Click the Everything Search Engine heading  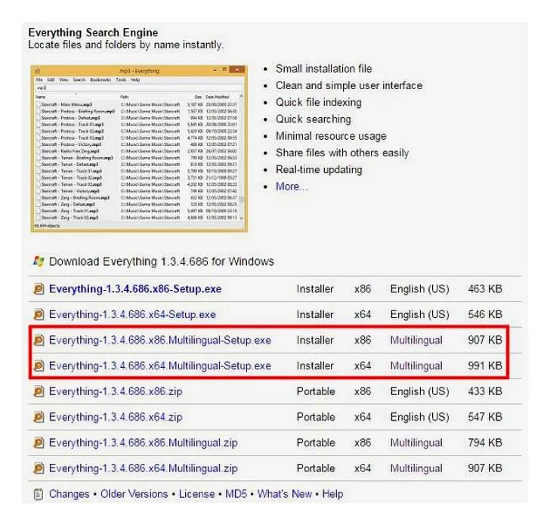coord(93,32)
